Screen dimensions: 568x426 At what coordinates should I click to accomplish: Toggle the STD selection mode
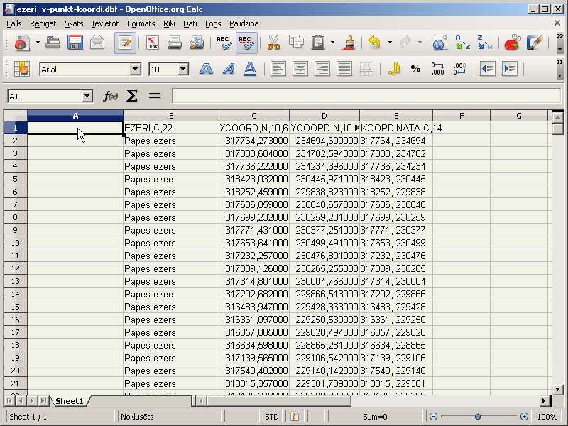click(272, 417)
